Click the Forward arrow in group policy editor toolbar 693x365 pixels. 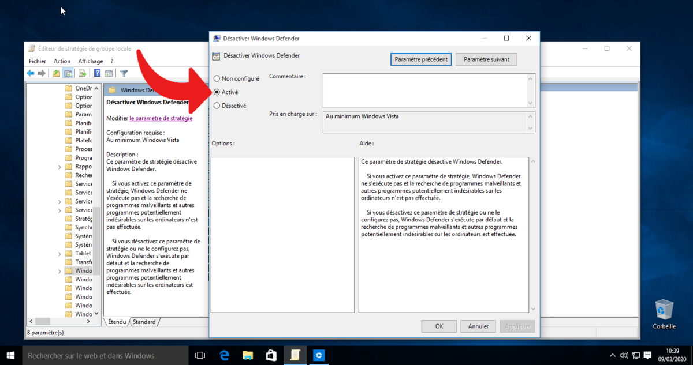coord(42,73)
